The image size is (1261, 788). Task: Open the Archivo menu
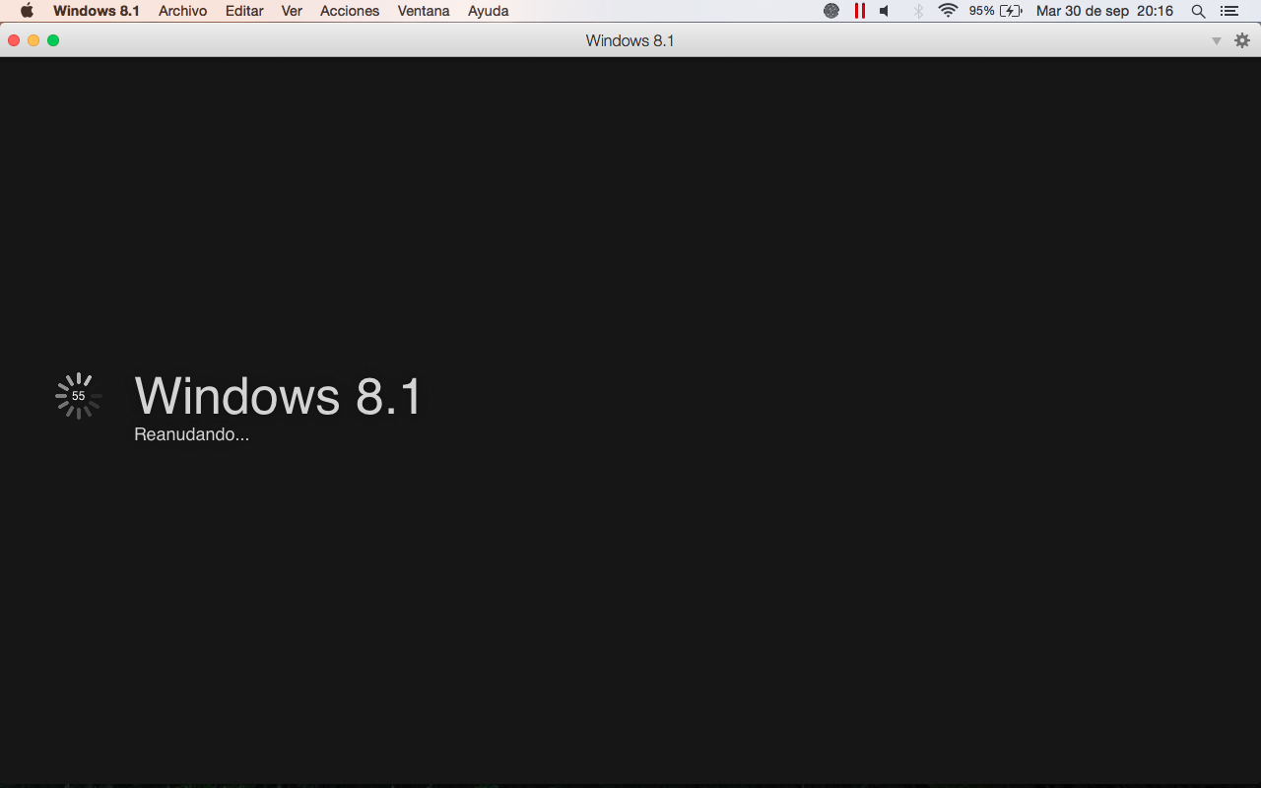(x=182, y=11)
